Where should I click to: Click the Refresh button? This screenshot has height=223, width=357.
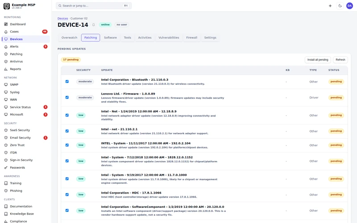[340, 60]
